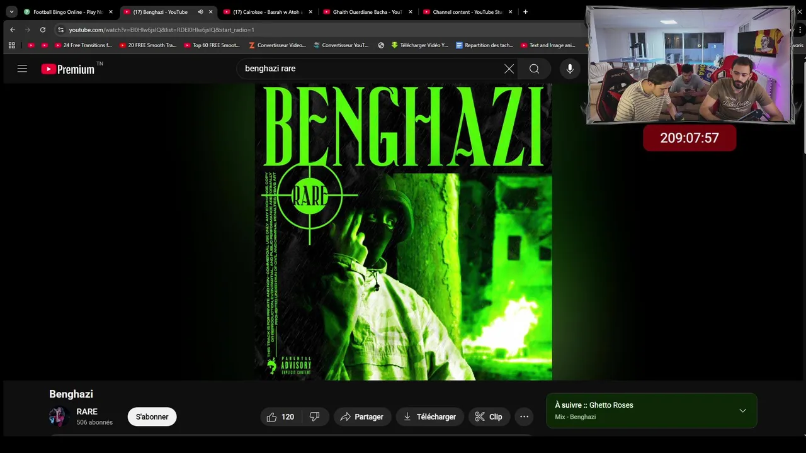Viewport: 806px width, 453px height.
Task: Close the Channel content YouTube Studio tab
Action: click(511, 12)
